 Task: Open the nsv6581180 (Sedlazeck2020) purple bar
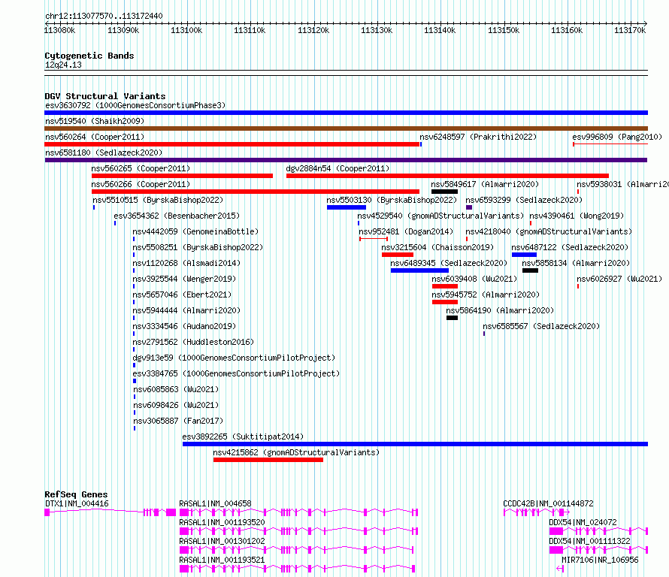(x=346, y=160)
